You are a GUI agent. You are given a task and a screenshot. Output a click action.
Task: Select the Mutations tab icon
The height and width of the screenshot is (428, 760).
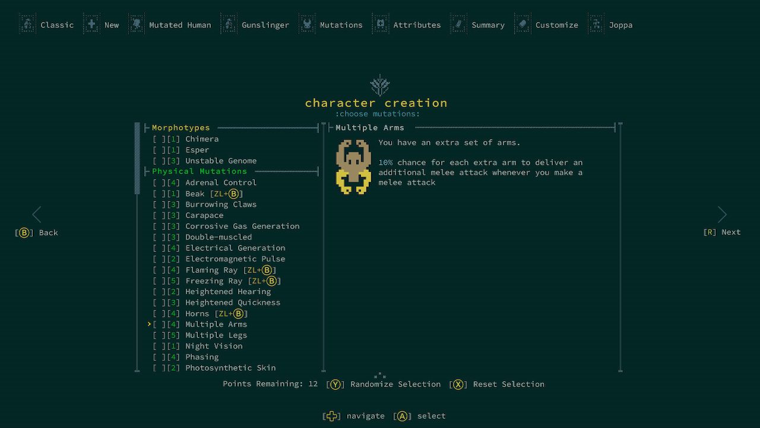[307, 24]
